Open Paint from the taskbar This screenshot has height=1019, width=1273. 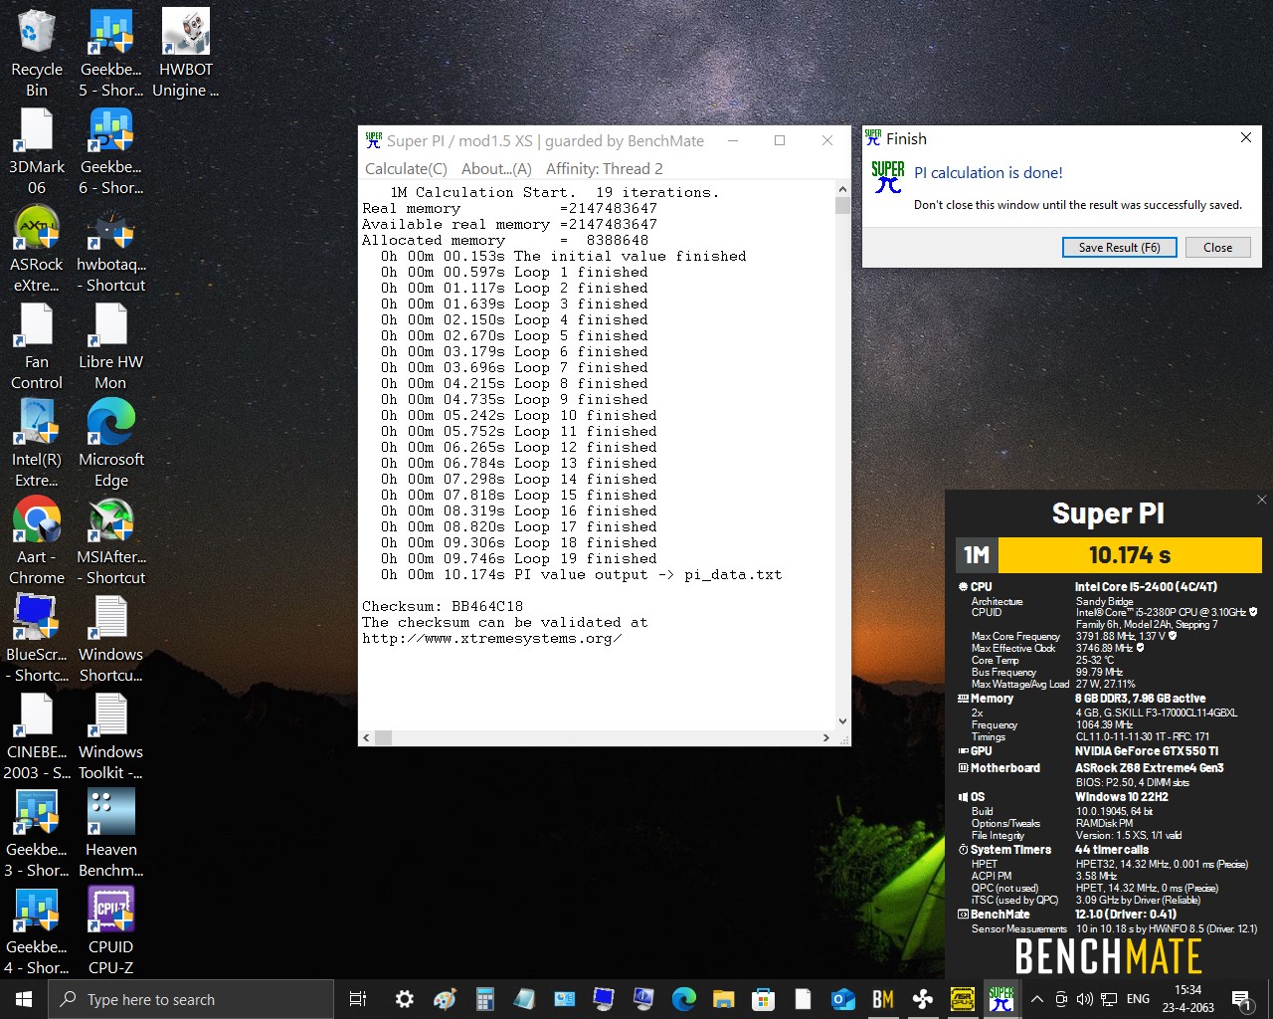point(445,999)
